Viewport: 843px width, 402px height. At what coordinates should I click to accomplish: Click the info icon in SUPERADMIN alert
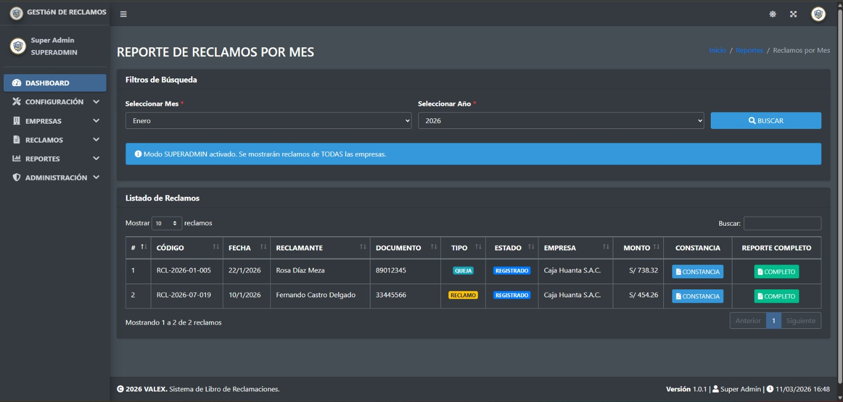138,154
